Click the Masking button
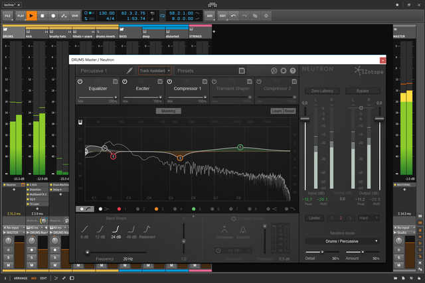The width and height of the screenshot is (425, 283). coord(168,111)
